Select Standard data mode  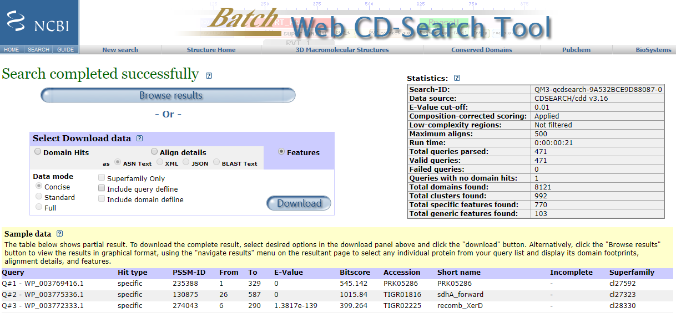39,197
